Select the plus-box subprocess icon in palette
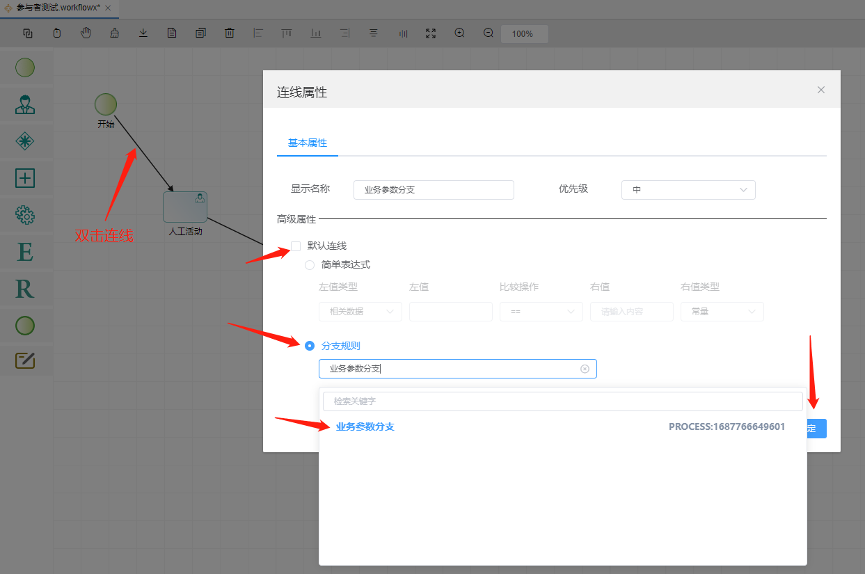Viewport: 865px width, 574px height. (x=25, y=178)
